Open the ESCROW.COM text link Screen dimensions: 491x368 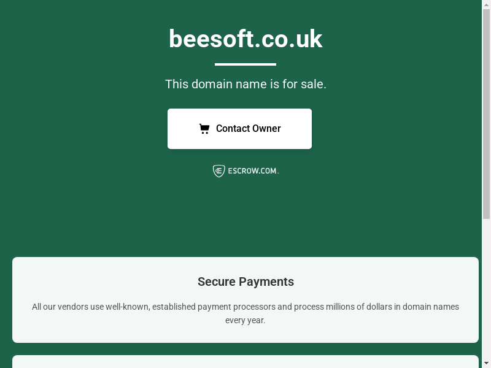[x=252, y=171]
